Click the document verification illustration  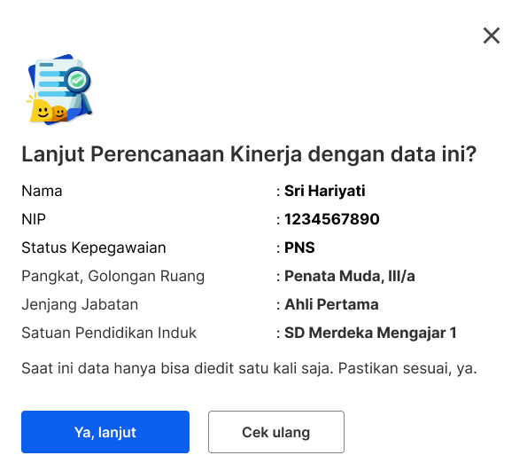tap(59, 90)
